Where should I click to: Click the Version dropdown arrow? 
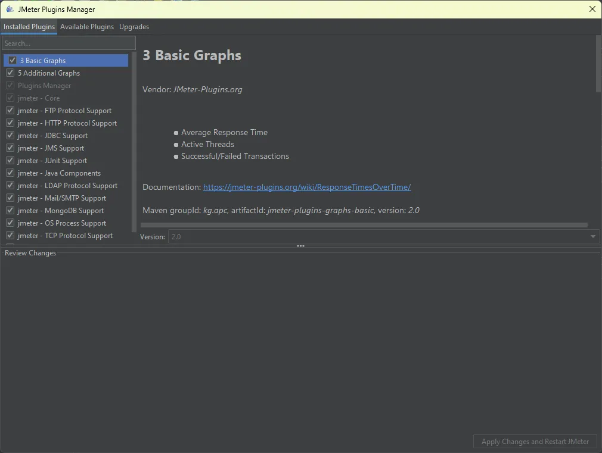coord(593,237)
